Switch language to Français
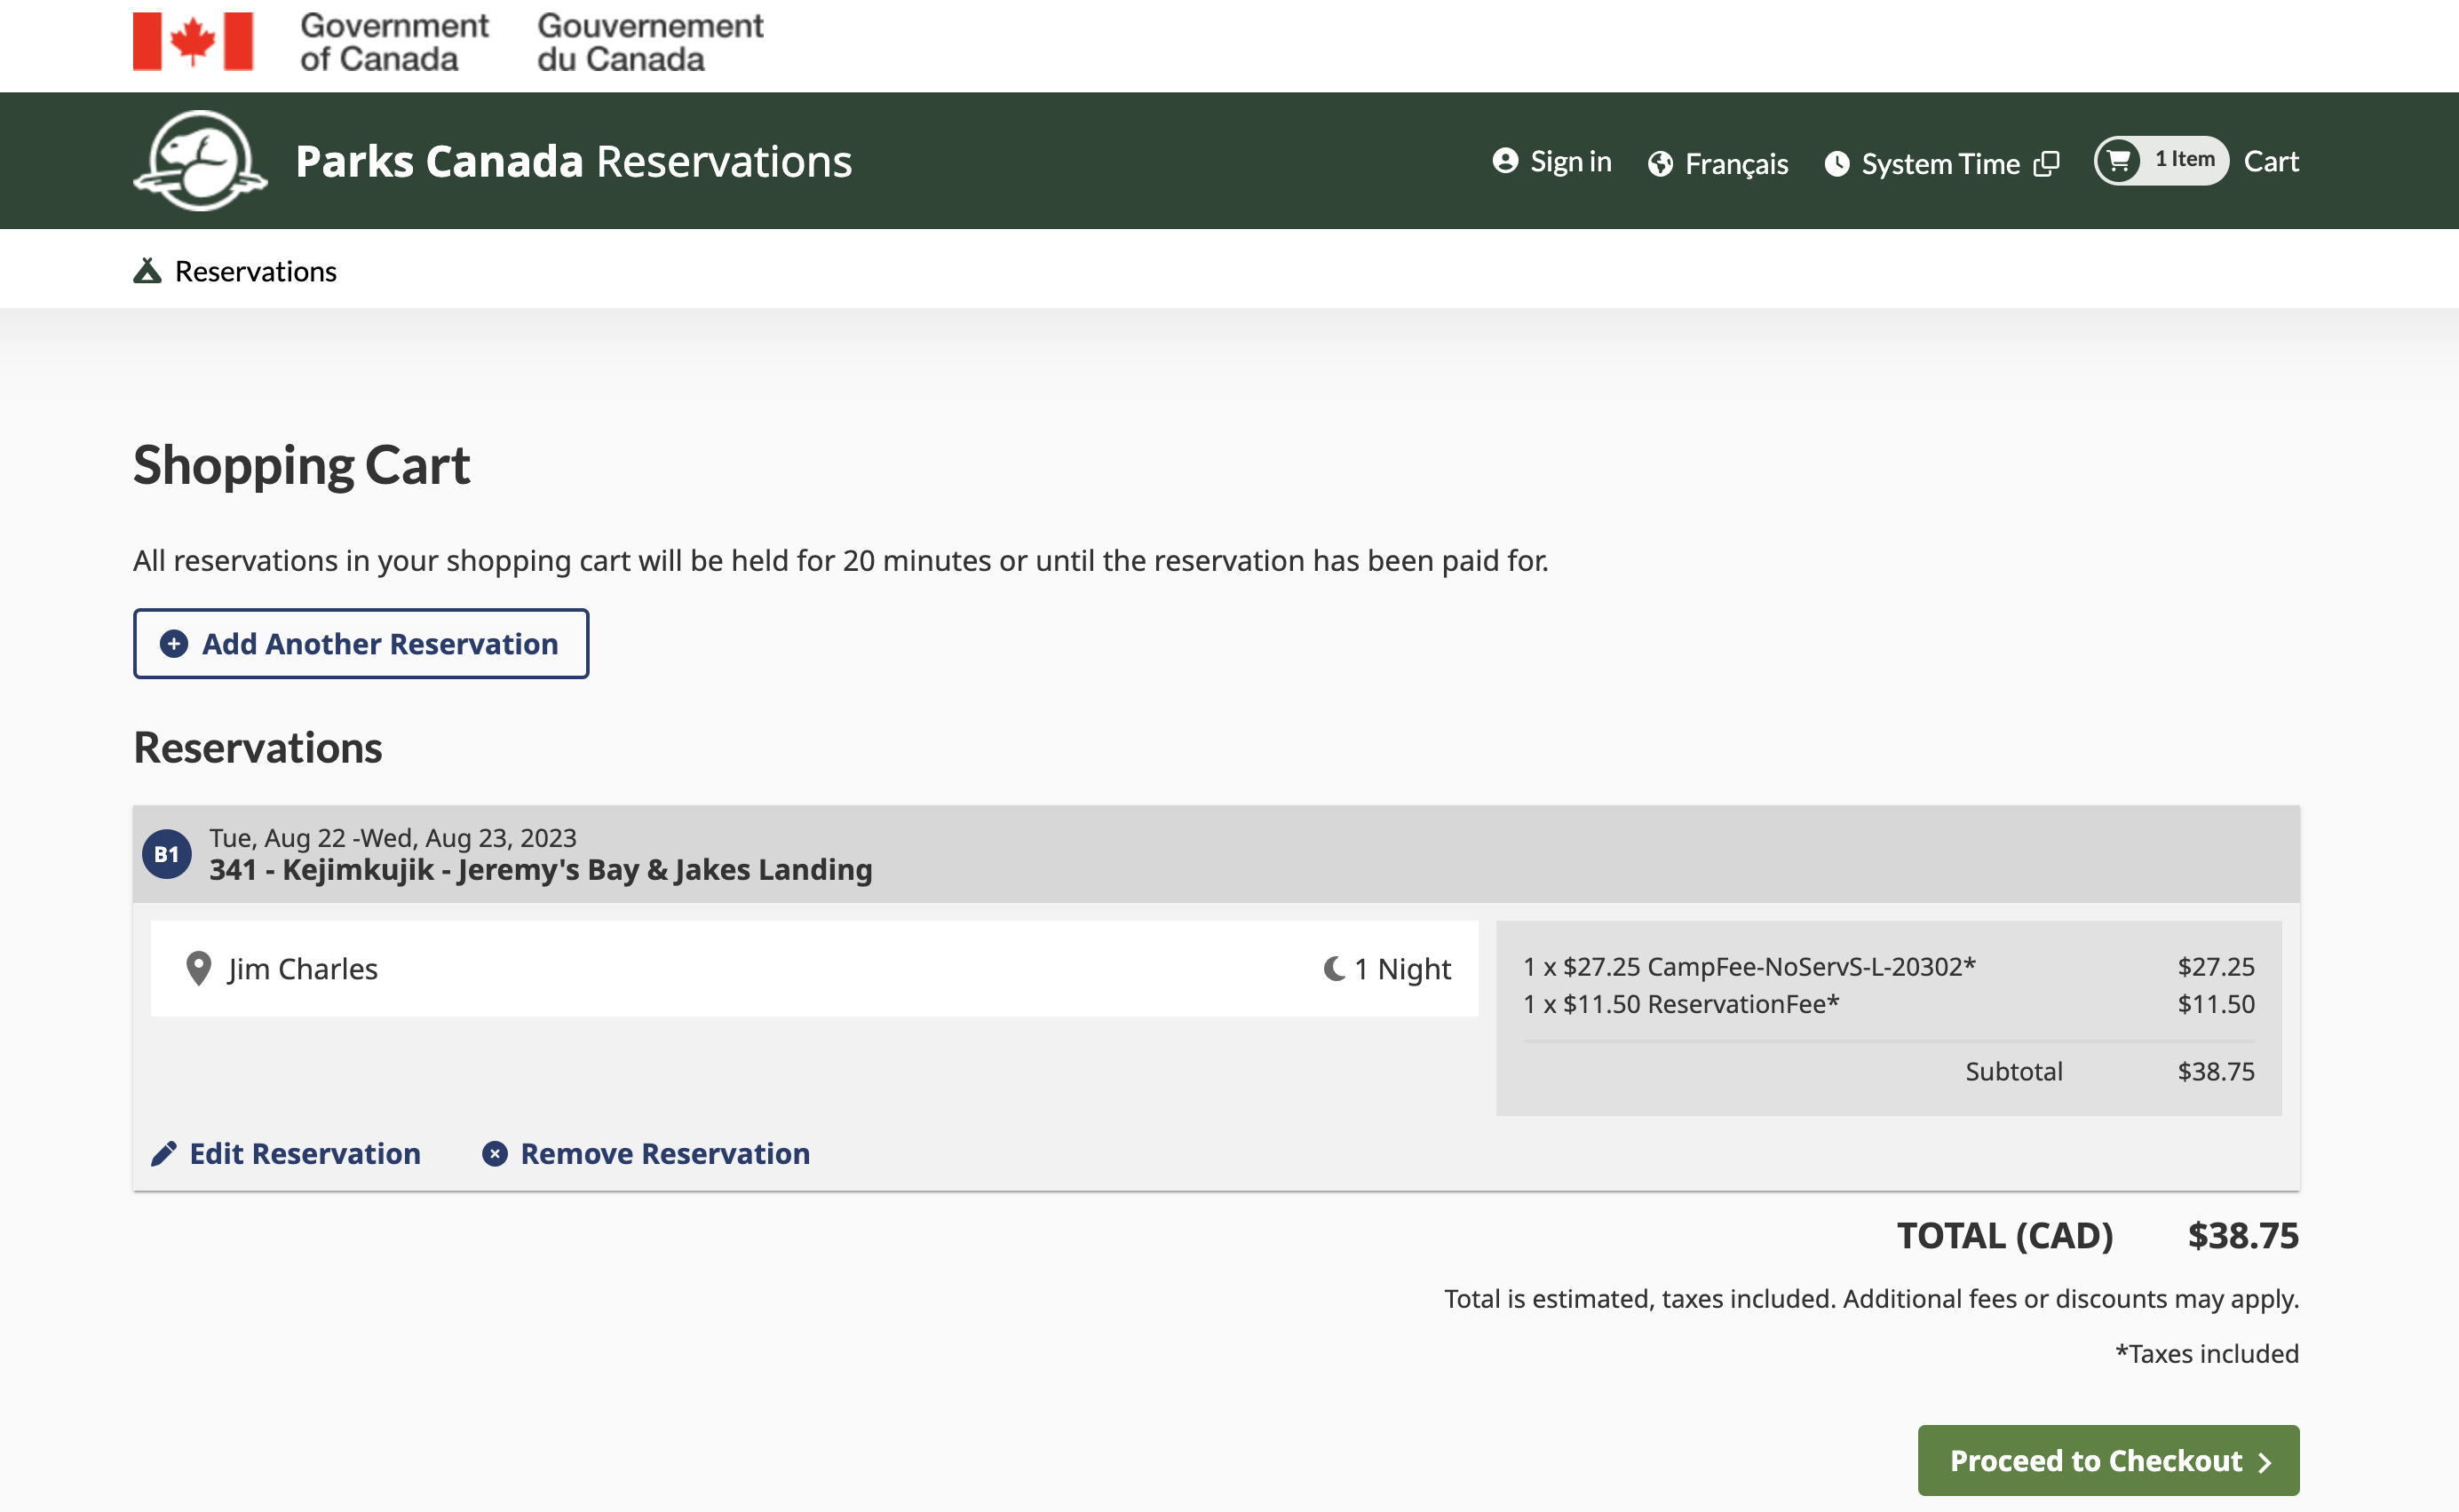The width and height of the screenshot is (2459, 1512). [x=1718, y=164]
